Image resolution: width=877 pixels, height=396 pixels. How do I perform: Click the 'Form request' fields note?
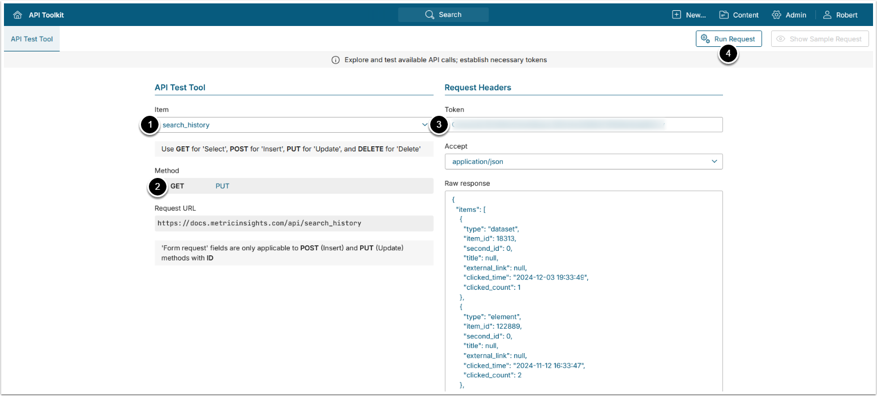[x=283, y=253]
